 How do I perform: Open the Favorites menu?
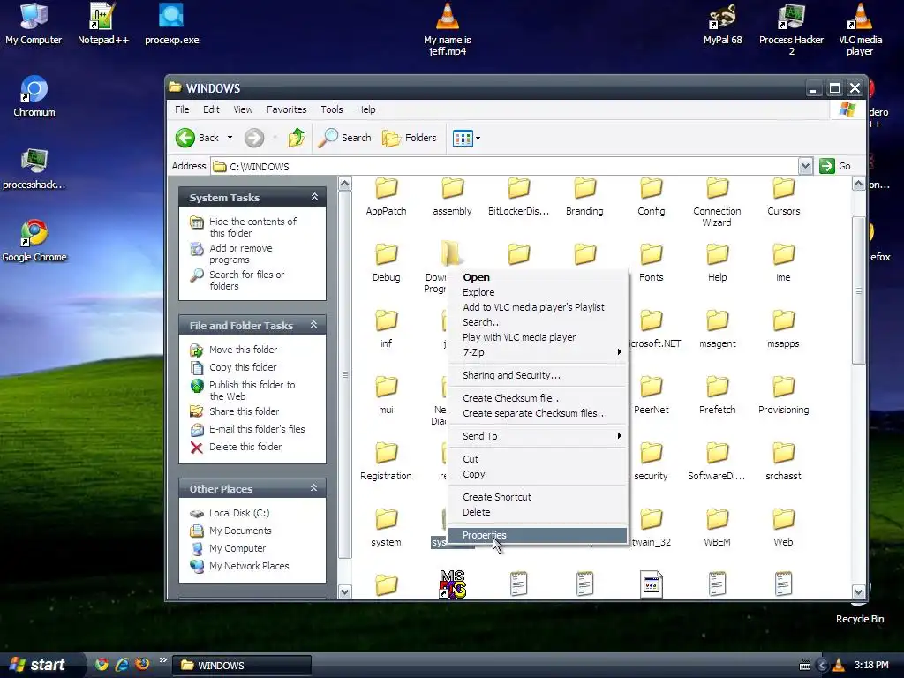pyautogui.click(x=287, y=109)
